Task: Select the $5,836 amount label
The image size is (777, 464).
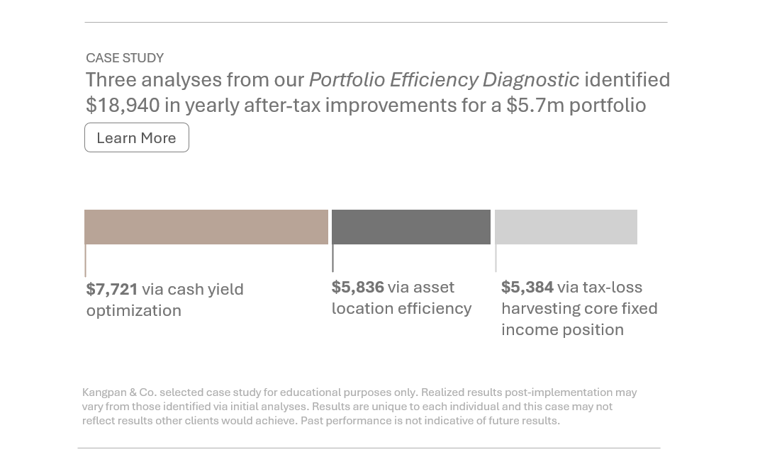Action: tap(357, 287)
